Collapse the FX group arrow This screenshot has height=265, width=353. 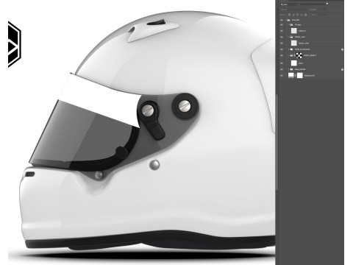pyautogui.click(x=288, y=25)
